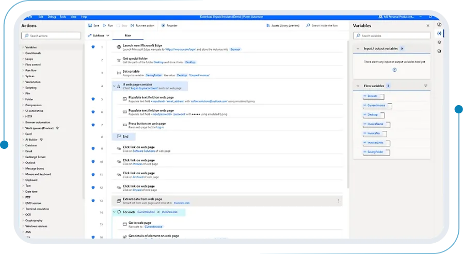
Task: Collapse Input / output variables section
Action: [x=358, y=48]
